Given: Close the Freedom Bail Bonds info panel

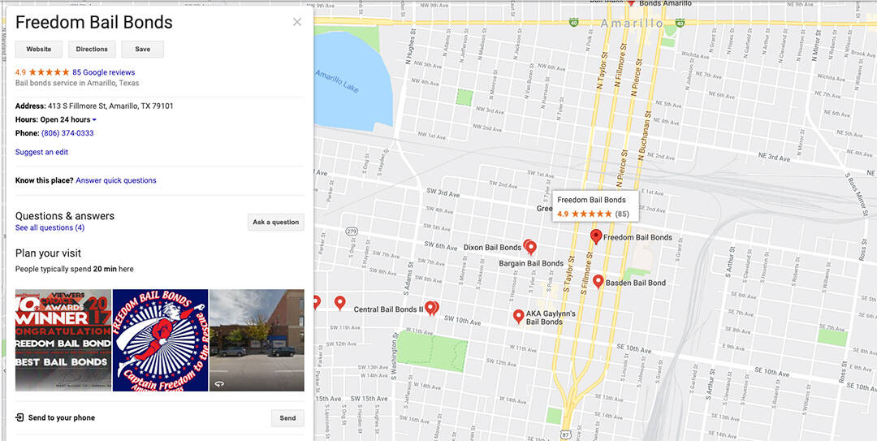Looking at the screenshot, I should (297, 22).
